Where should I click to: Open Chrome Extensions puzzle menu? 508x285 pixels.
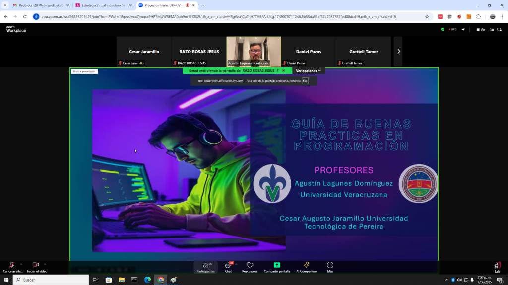pos(479,17)
